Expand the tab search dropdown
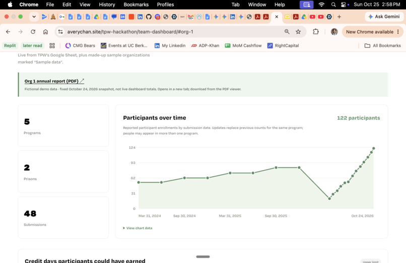 coord(34,17)
